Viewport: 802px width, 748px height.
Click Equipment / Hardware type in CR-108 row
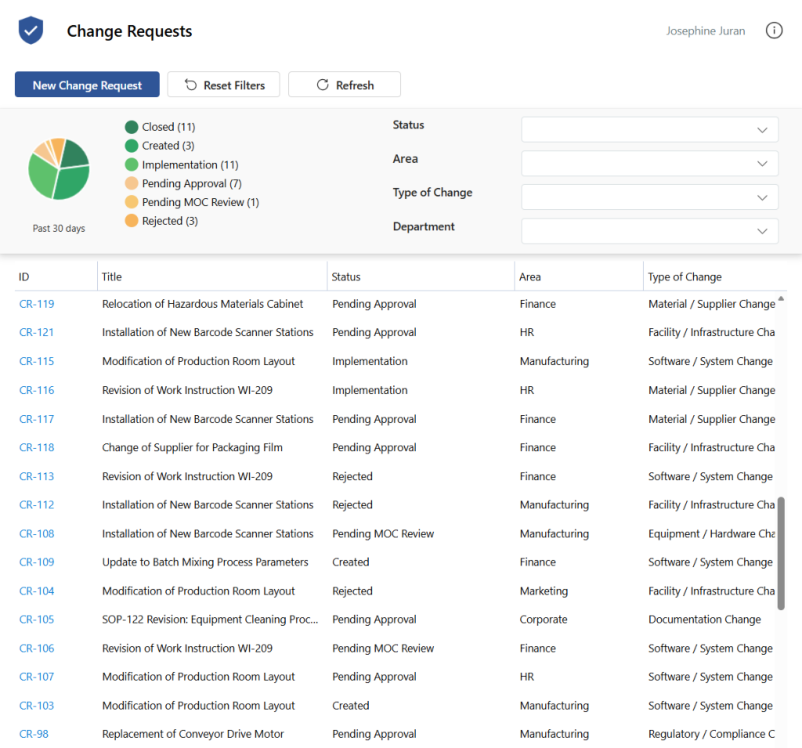pos(711,533)
